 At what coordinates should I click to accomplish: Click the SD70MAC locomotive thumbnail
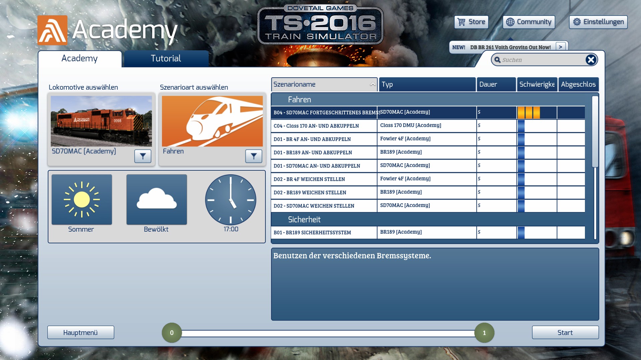(x=101, y=121)
